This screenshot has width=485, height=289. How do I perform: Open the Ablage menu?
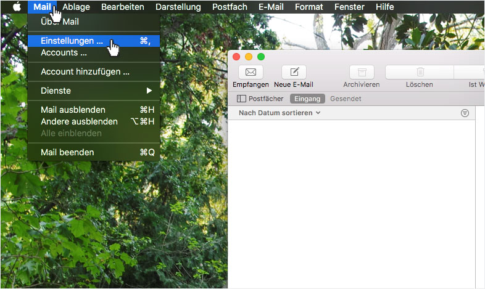click(76, 7)
